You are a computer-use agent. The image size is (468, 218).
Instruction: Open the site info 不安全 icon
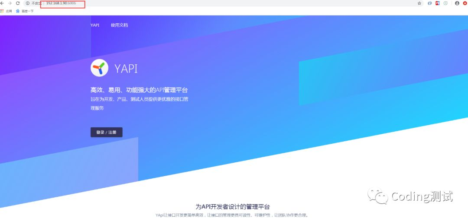pyautogui.click(x=28, y=3)
